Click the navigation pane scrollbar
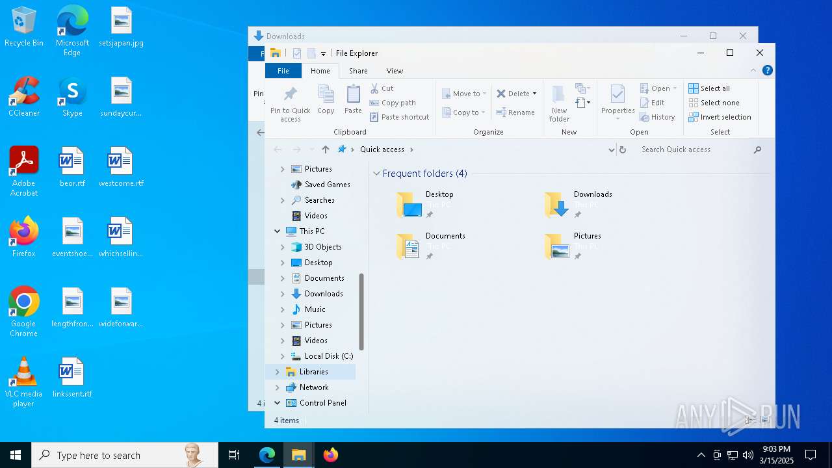 pos(361,312)
